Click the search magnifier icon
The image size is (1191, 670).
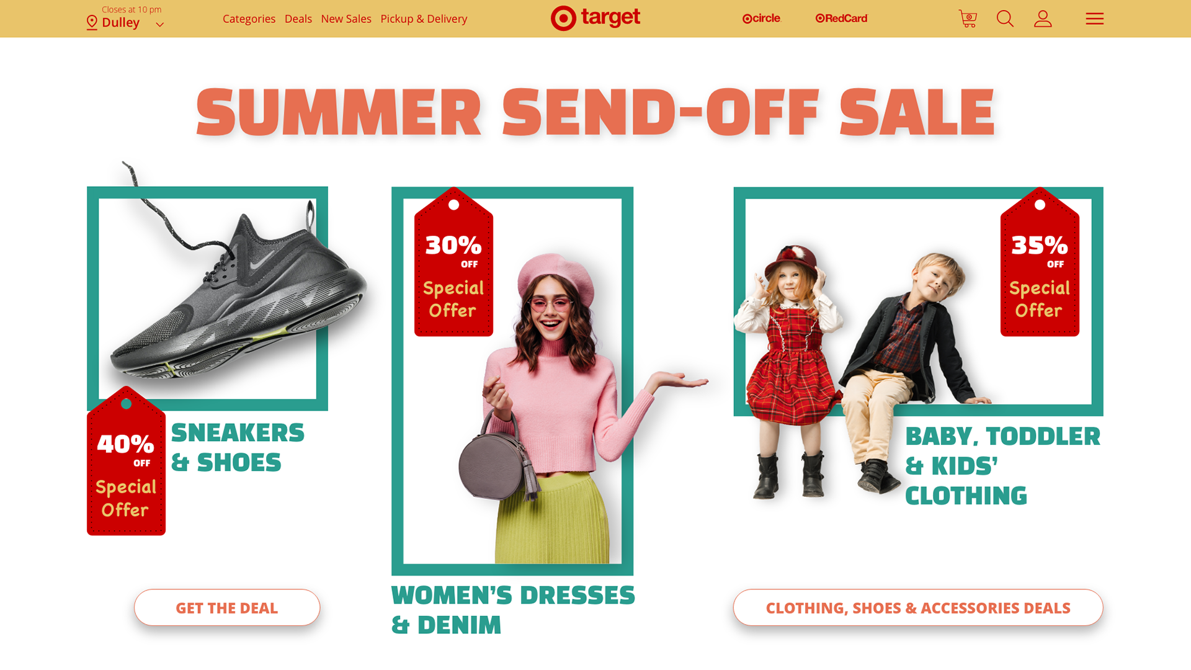click(1005, 19)
